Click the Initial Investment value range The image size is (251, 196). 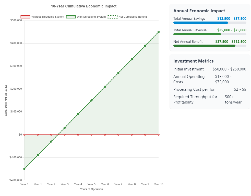229,69
